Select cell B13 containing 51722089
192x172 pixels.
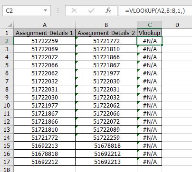click(x=106, y=129)
